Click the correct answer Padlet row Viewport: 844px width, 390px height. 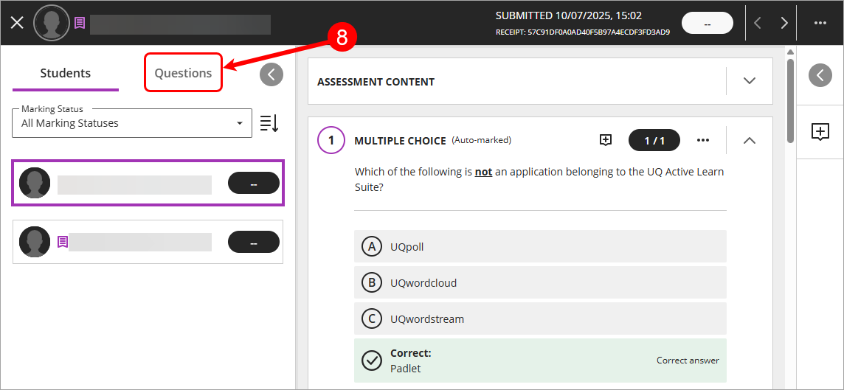coord(540,361)
